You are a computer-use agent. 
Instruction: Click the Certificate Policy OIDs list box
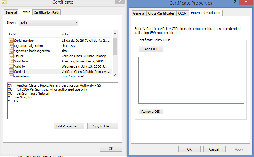coord(191,80)
